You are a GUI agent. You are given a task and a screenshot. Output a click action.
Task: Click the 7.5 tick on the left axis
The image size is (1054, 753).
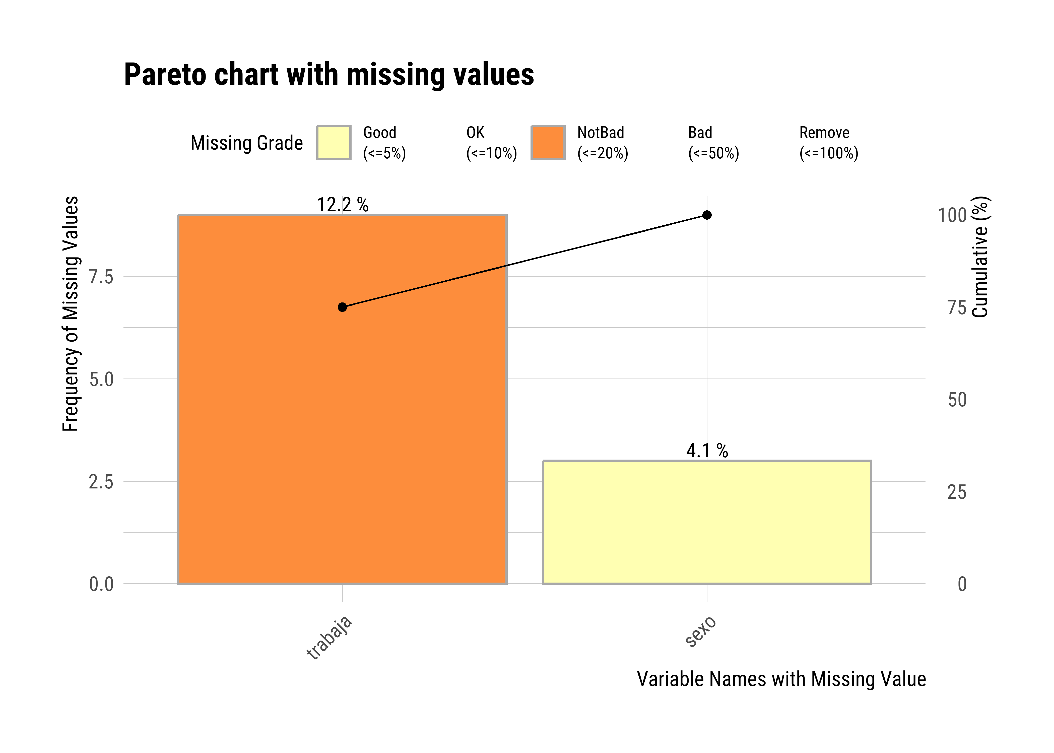click(x=101, y=277)
